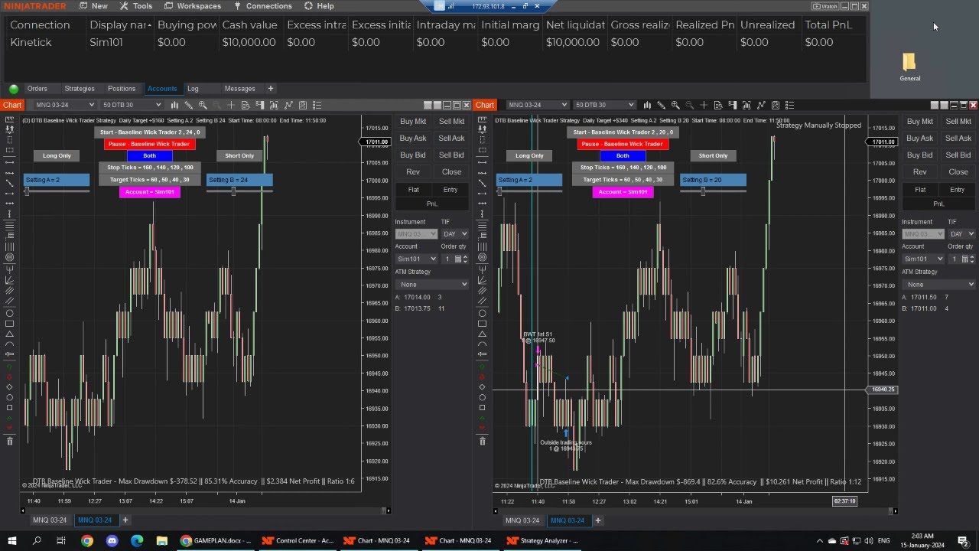This screenshot has width=979, height=551.
Task: Open MNQ 03-24 instrument selector on right chart
Action: coord(537,105)
